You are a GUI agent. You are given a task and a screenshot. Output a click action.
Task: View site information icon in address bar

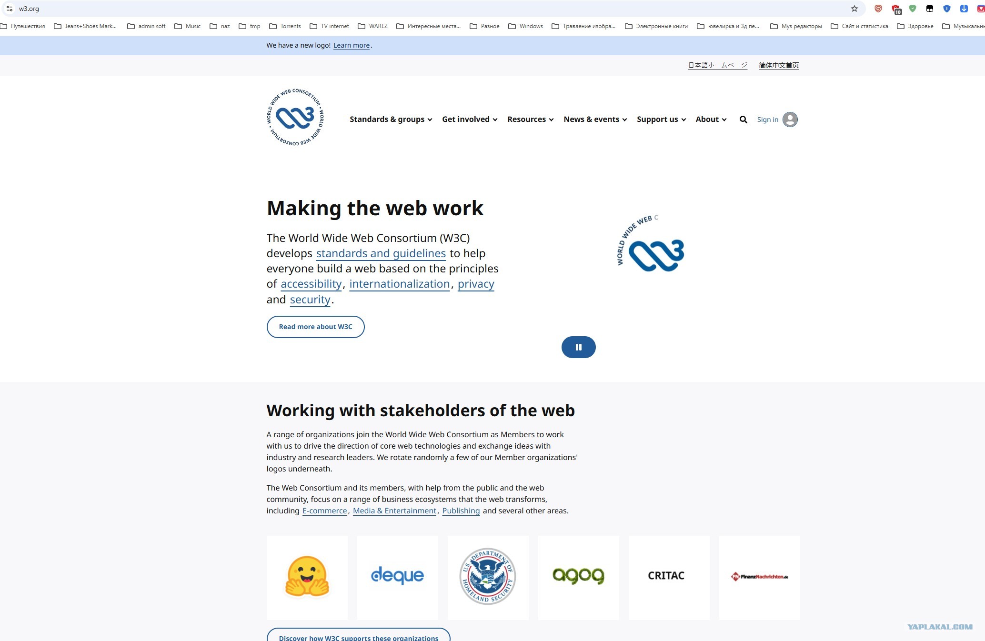click(10, 9)
